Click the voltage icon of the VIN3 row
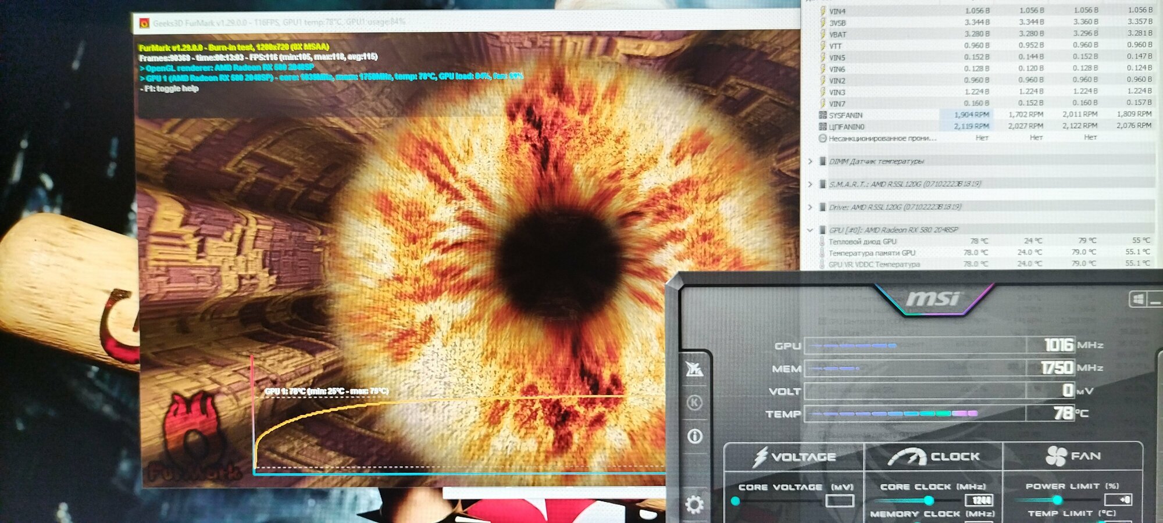This screenshot has height=523, width=1163. pos(823,92)
